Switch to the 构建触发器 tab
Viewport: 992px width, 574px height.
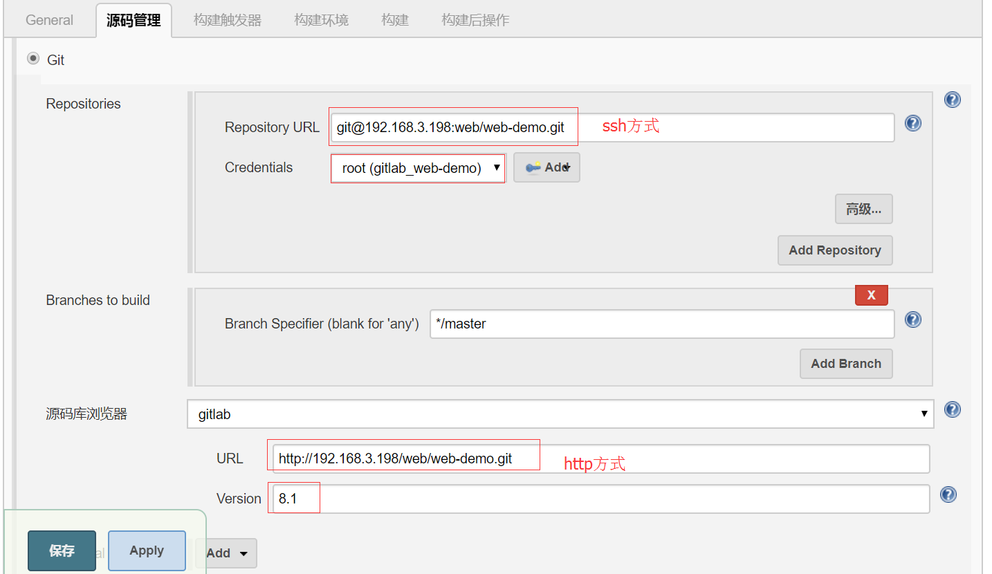pos(227,19)
